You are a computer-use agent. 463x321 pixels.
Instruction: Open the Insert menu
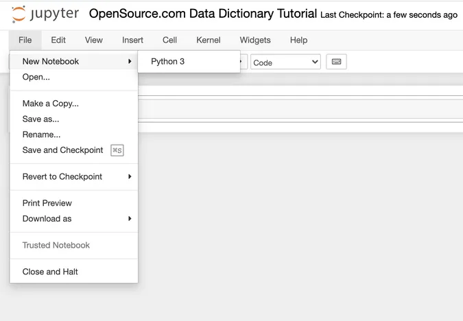132,40
